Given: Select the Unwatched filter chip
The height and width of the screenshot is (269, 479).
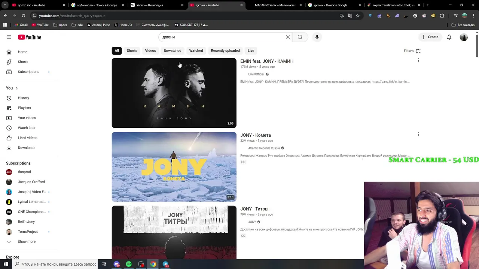Looking at the screenshot, I should (173, 51).
